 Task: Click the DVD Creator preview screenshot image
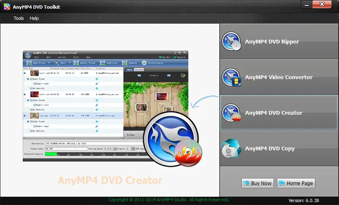(x=106, y=106)
